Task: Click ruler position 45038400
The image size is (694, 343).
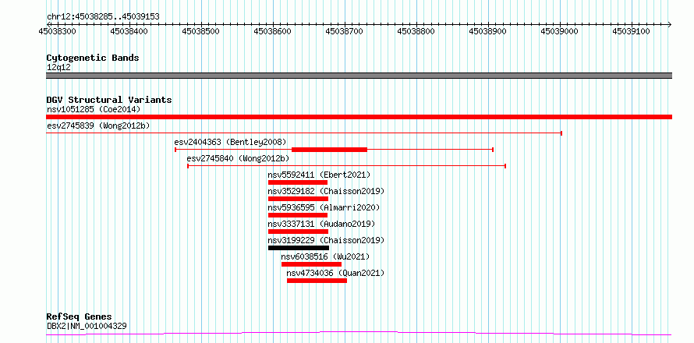Action: point(129,31)
